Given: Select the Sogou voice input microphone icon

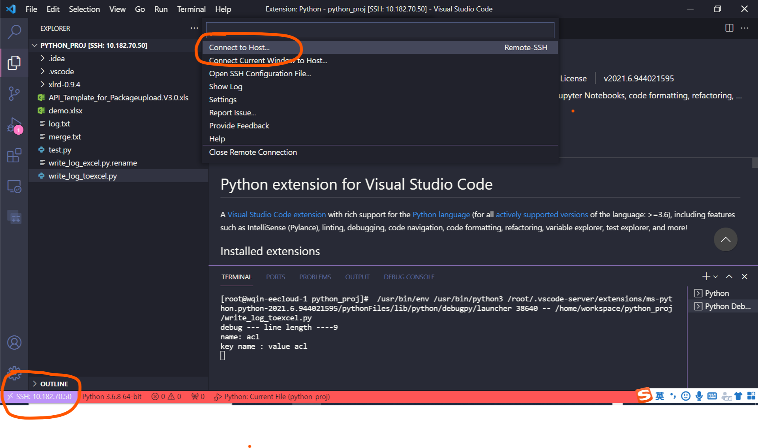Looking at the screenshot, I should click(699, 396).
